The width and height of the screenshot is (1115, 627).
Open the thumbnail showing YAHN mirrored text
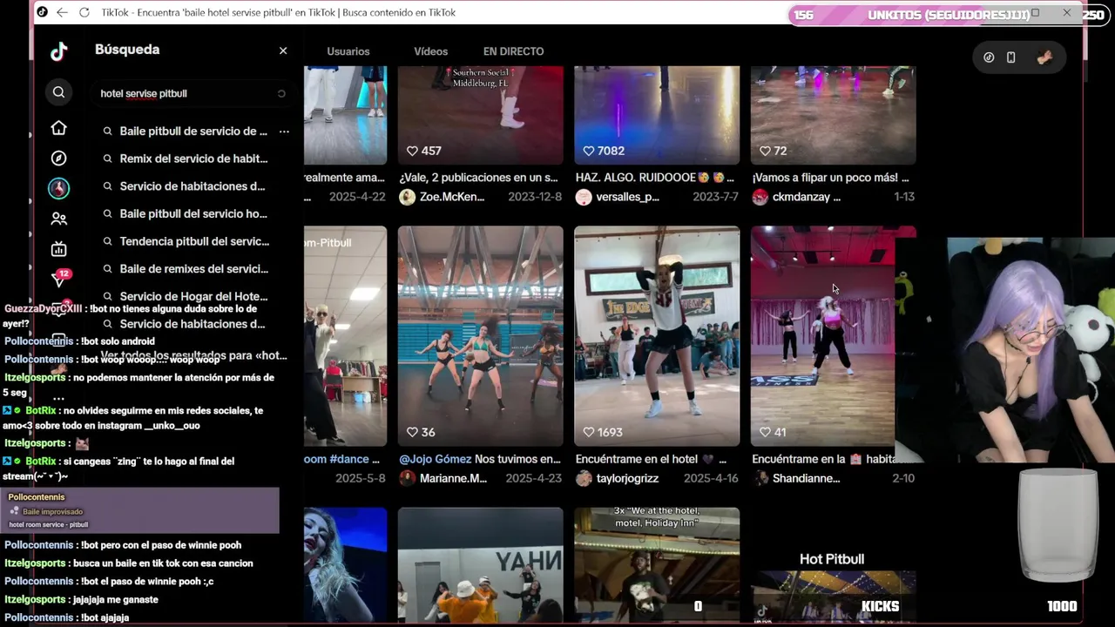click(x=481, y=564)
